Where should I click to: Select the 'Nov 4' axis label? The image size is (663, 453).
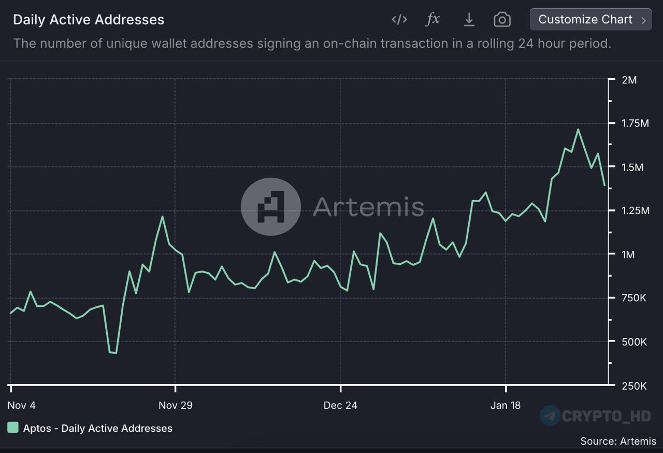point(22,405)
